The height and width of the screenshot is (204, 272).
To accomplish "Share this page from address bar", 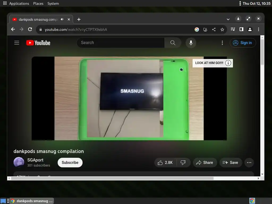I will [x=214, y=29].
